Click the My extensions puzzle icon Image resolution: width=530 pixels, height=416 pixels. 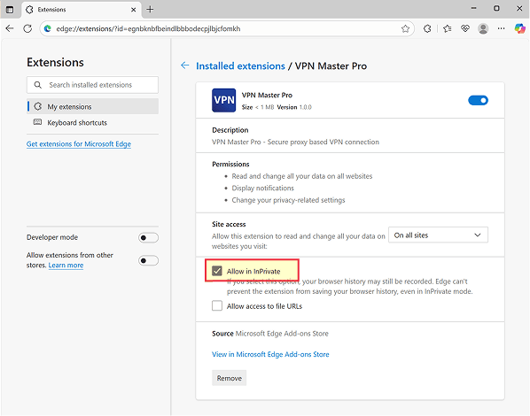pos(38,107)
